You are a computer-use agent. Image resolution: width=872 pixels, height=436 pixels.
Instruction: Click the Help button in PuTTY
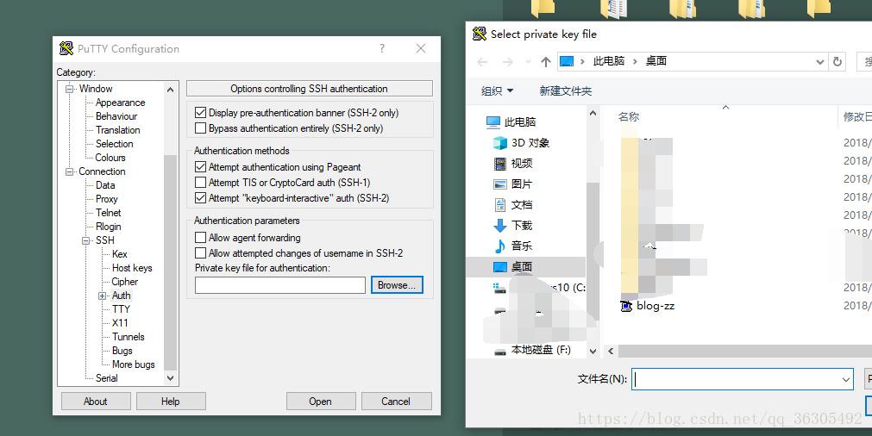pyautogui.click(x=171, y=401)
